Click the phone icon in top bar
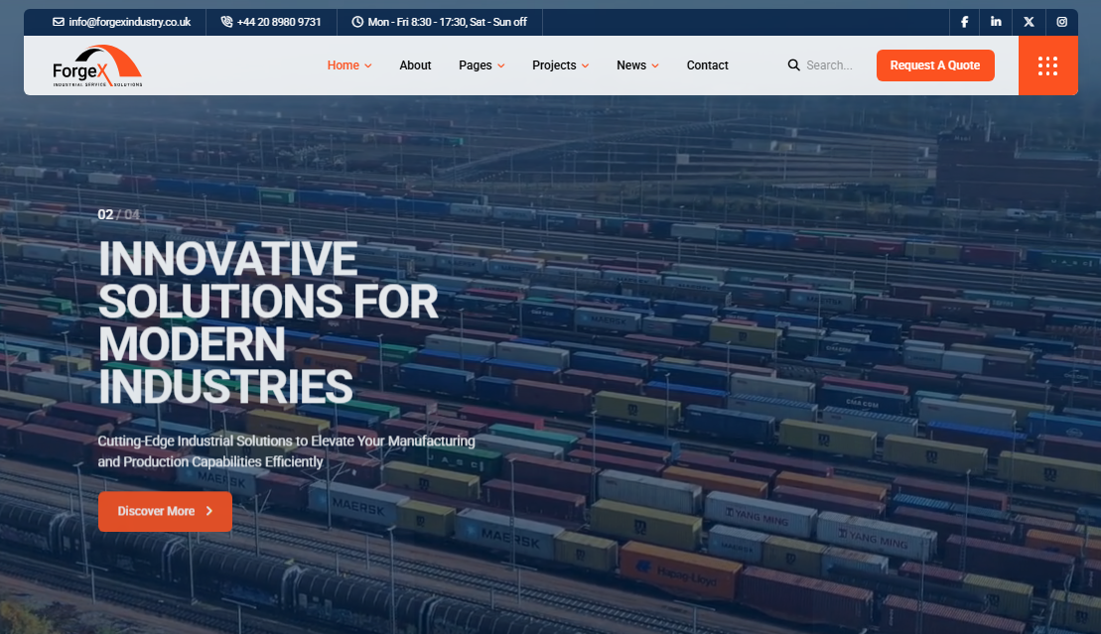1101x634 pixels. point(227,22)
